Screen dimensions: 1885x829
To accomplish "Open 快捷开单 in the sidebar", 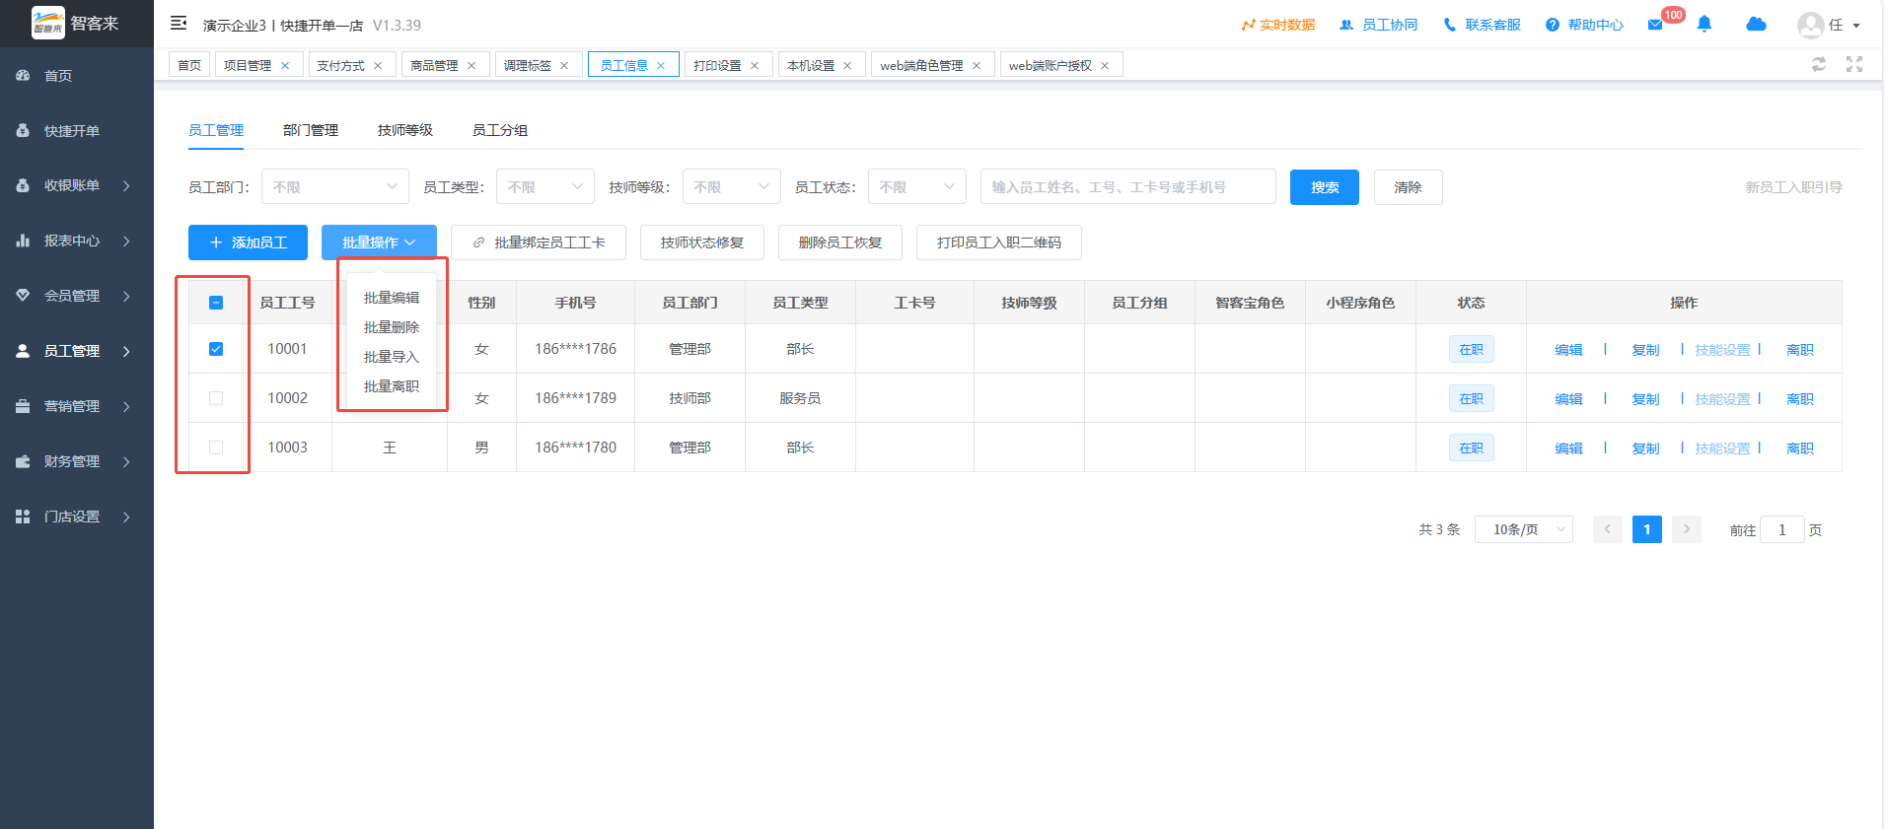I will tap(77, 130).
